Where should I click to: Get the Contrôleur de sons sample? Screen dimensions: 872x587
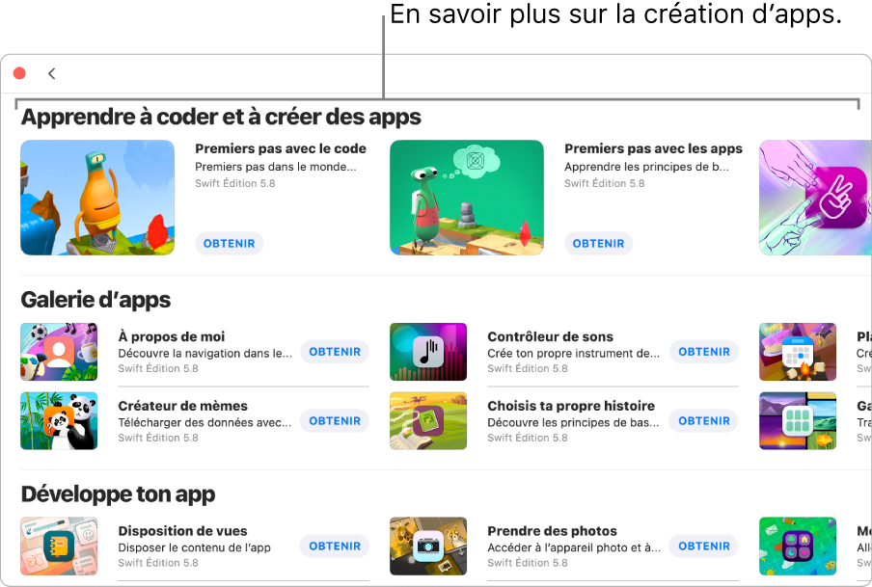(704, 352)
